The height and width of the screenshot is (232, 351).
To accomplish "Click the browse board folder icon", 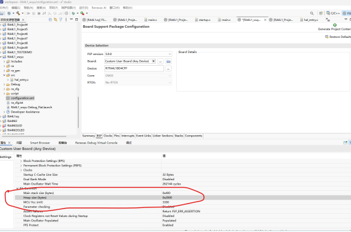I will [x=169, y=61].
